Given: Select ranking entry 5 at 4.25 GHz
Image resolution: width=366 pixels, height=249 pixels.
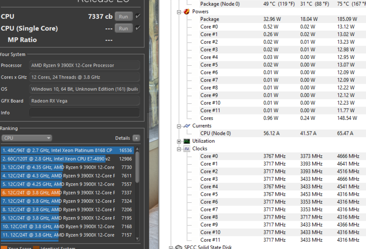Looking at the screenshot, I should coord(67,184).
